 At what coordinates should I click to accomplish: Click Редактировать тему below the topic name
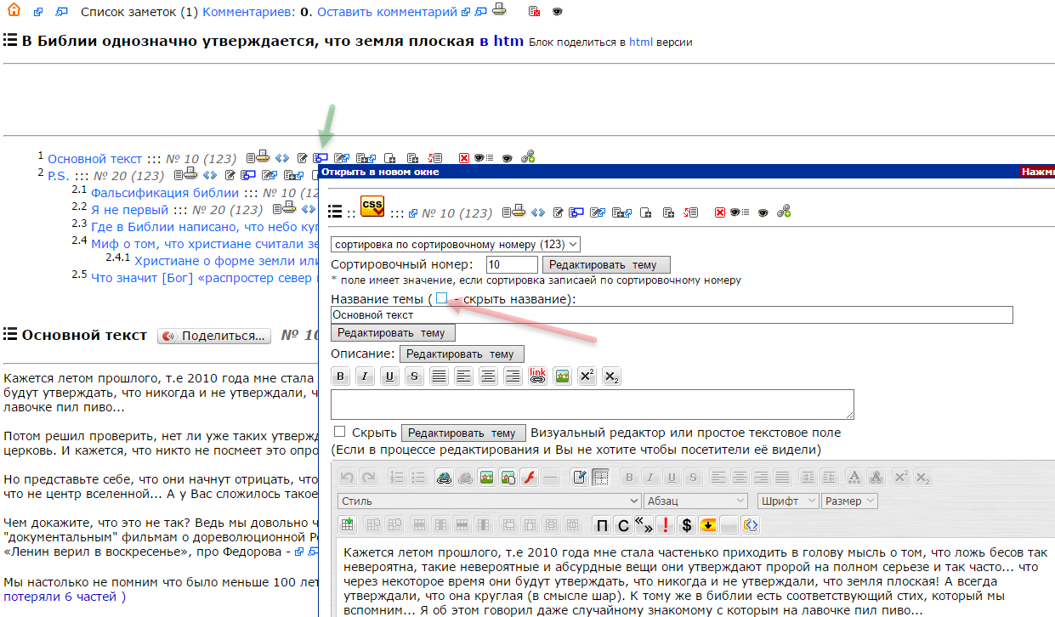393,333
